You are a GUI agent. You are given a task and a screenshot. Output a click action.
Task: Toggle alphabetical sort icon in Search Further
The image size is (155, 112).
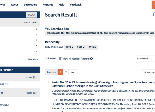pyautogui.click(x=36, y=77)
